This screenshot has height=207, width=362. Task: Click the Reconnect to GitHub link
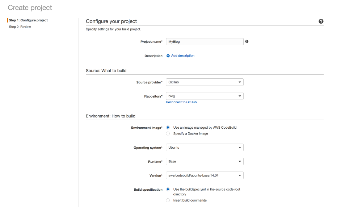[181, 102]
